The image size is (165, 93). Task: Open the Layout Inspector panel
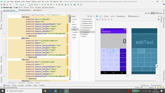tap(156, 85)
